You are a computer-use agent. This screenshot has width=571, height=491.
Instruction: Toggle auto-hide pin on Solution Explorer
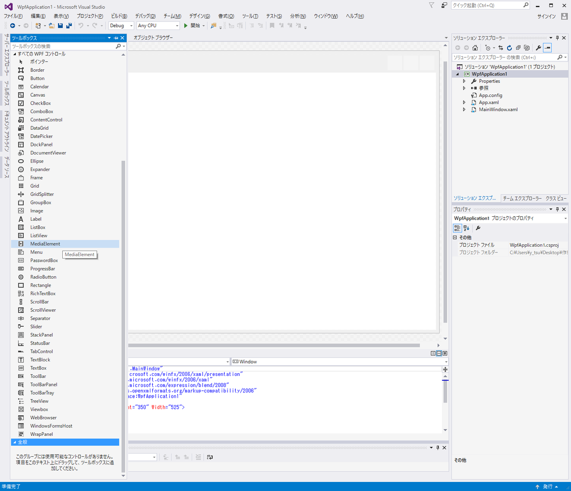557,38
